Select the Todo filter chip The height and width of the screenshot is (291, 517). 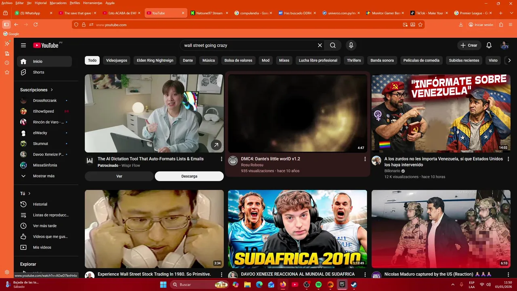coord(92,60)
